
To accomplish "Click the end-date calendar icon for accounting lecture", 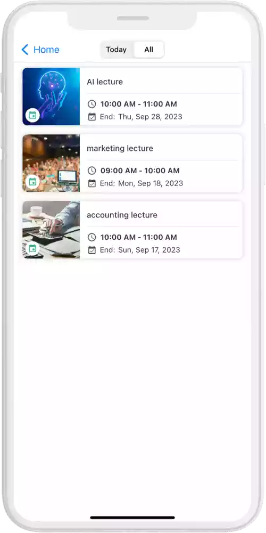I will tap(92, 250).
